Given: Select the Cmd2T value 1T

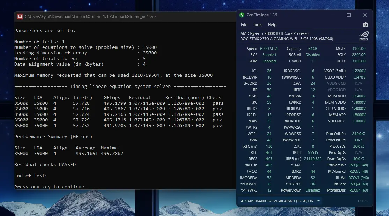Looking at the screenshot, I should click(313, 61).
